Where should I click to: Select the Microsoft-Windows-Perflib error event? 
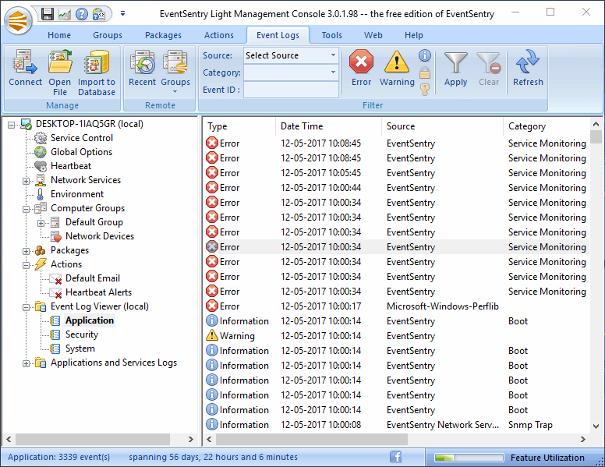coord(396,306)
